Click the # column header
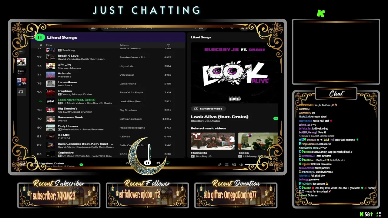 [41, 45]
